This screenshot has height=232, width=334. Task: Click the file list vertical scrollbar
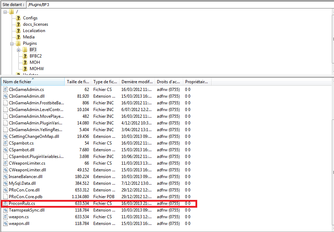pyautogui.click(x=332, y=155)
